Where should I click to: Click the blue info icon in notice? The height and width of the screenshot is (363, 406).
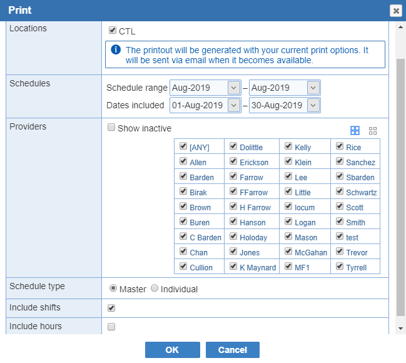[x=116, y=49]
